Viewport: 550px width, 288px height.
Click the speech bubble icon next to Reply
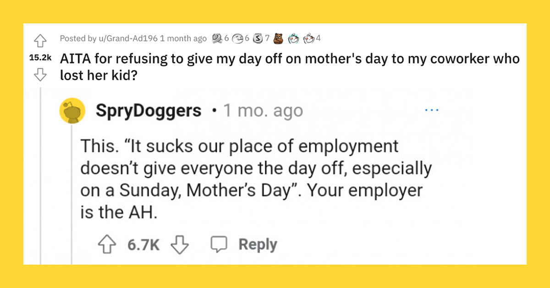tap(220, 244)
